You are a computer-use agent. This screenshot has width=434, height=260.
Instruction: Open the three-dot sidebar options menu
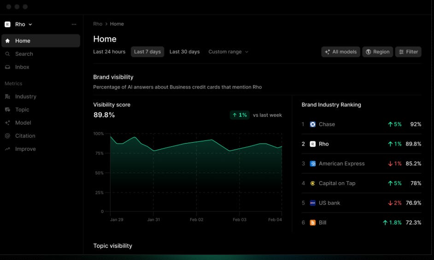click(x=74, y=24)
